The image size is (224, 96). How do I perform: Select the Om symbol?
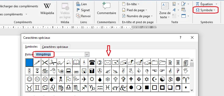click(x=170, y=79)
